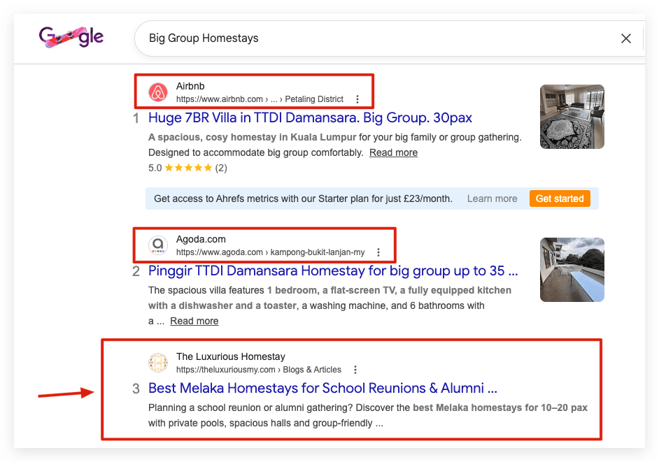Click the Google doodle logo
The width and height of the screenshot is (659, 462).
71,37
